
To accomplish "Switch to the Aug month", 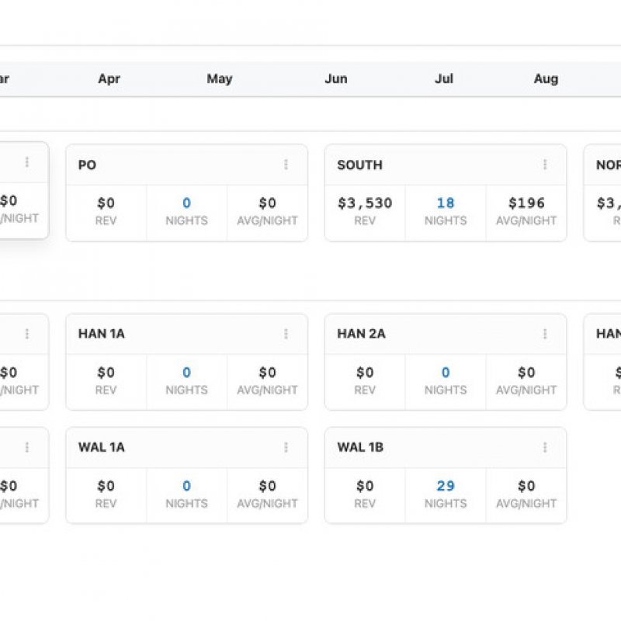I will (546, 79).
